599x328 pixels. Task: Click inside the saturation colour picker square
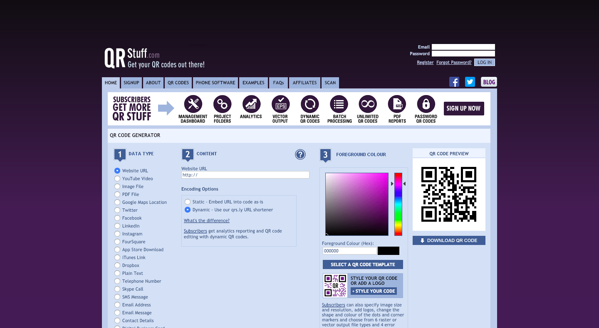pos(357,204)
